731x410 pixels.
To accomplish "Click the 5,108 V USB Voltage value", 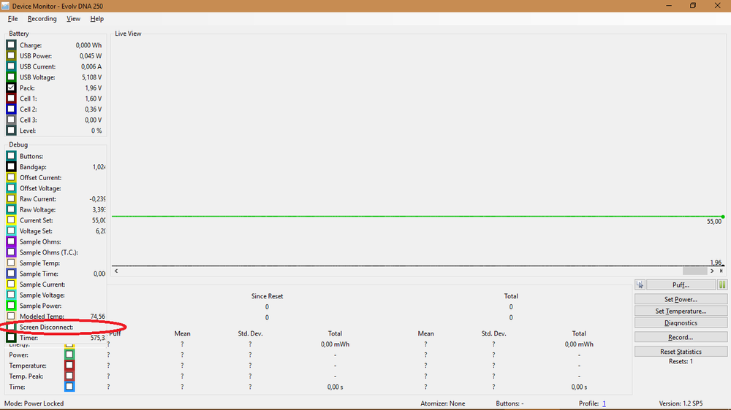I will tap(92, 77).
